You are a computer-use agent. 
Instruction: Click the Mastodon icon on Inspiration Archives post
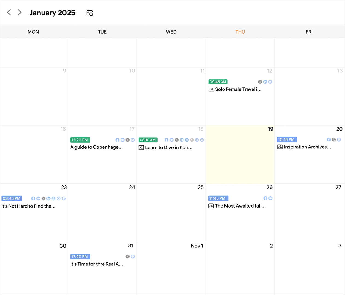(x=339, y=139)
